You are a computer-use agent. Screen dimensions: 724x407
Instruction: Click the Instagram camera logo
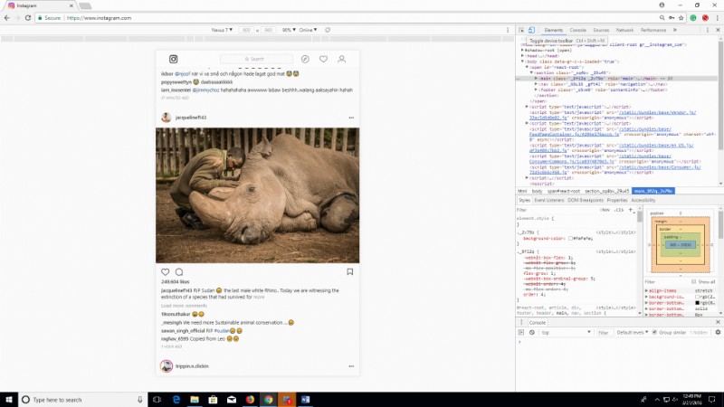tap(173, 59)
